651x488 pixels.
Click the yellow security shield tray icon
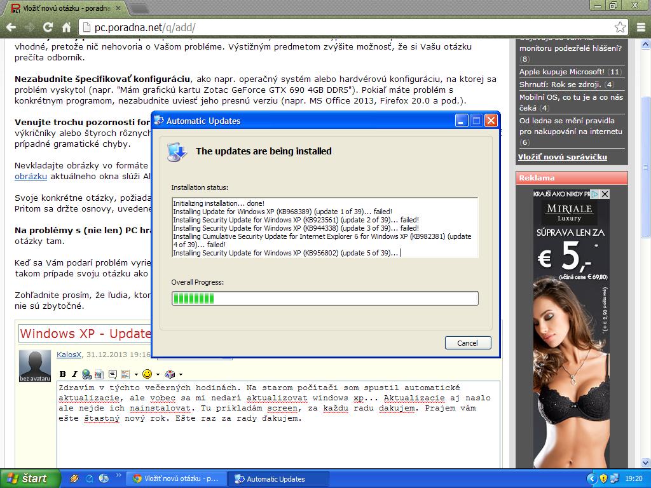tap(603, 478)
